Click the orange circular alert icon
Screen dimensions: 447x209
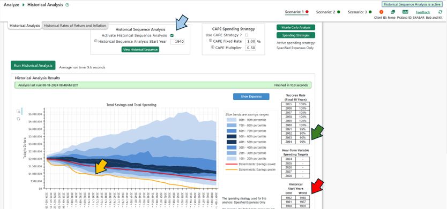point(382,12)
